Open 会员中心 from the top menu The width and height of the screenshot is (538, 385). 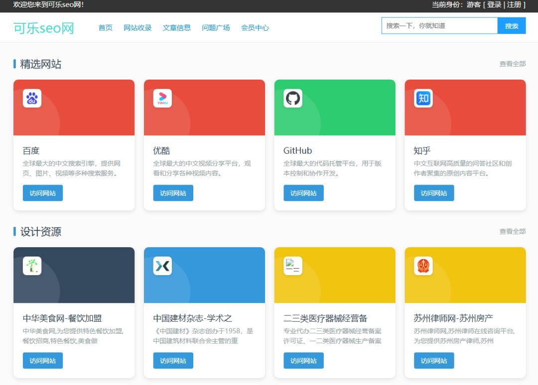(x=255, y=28)
